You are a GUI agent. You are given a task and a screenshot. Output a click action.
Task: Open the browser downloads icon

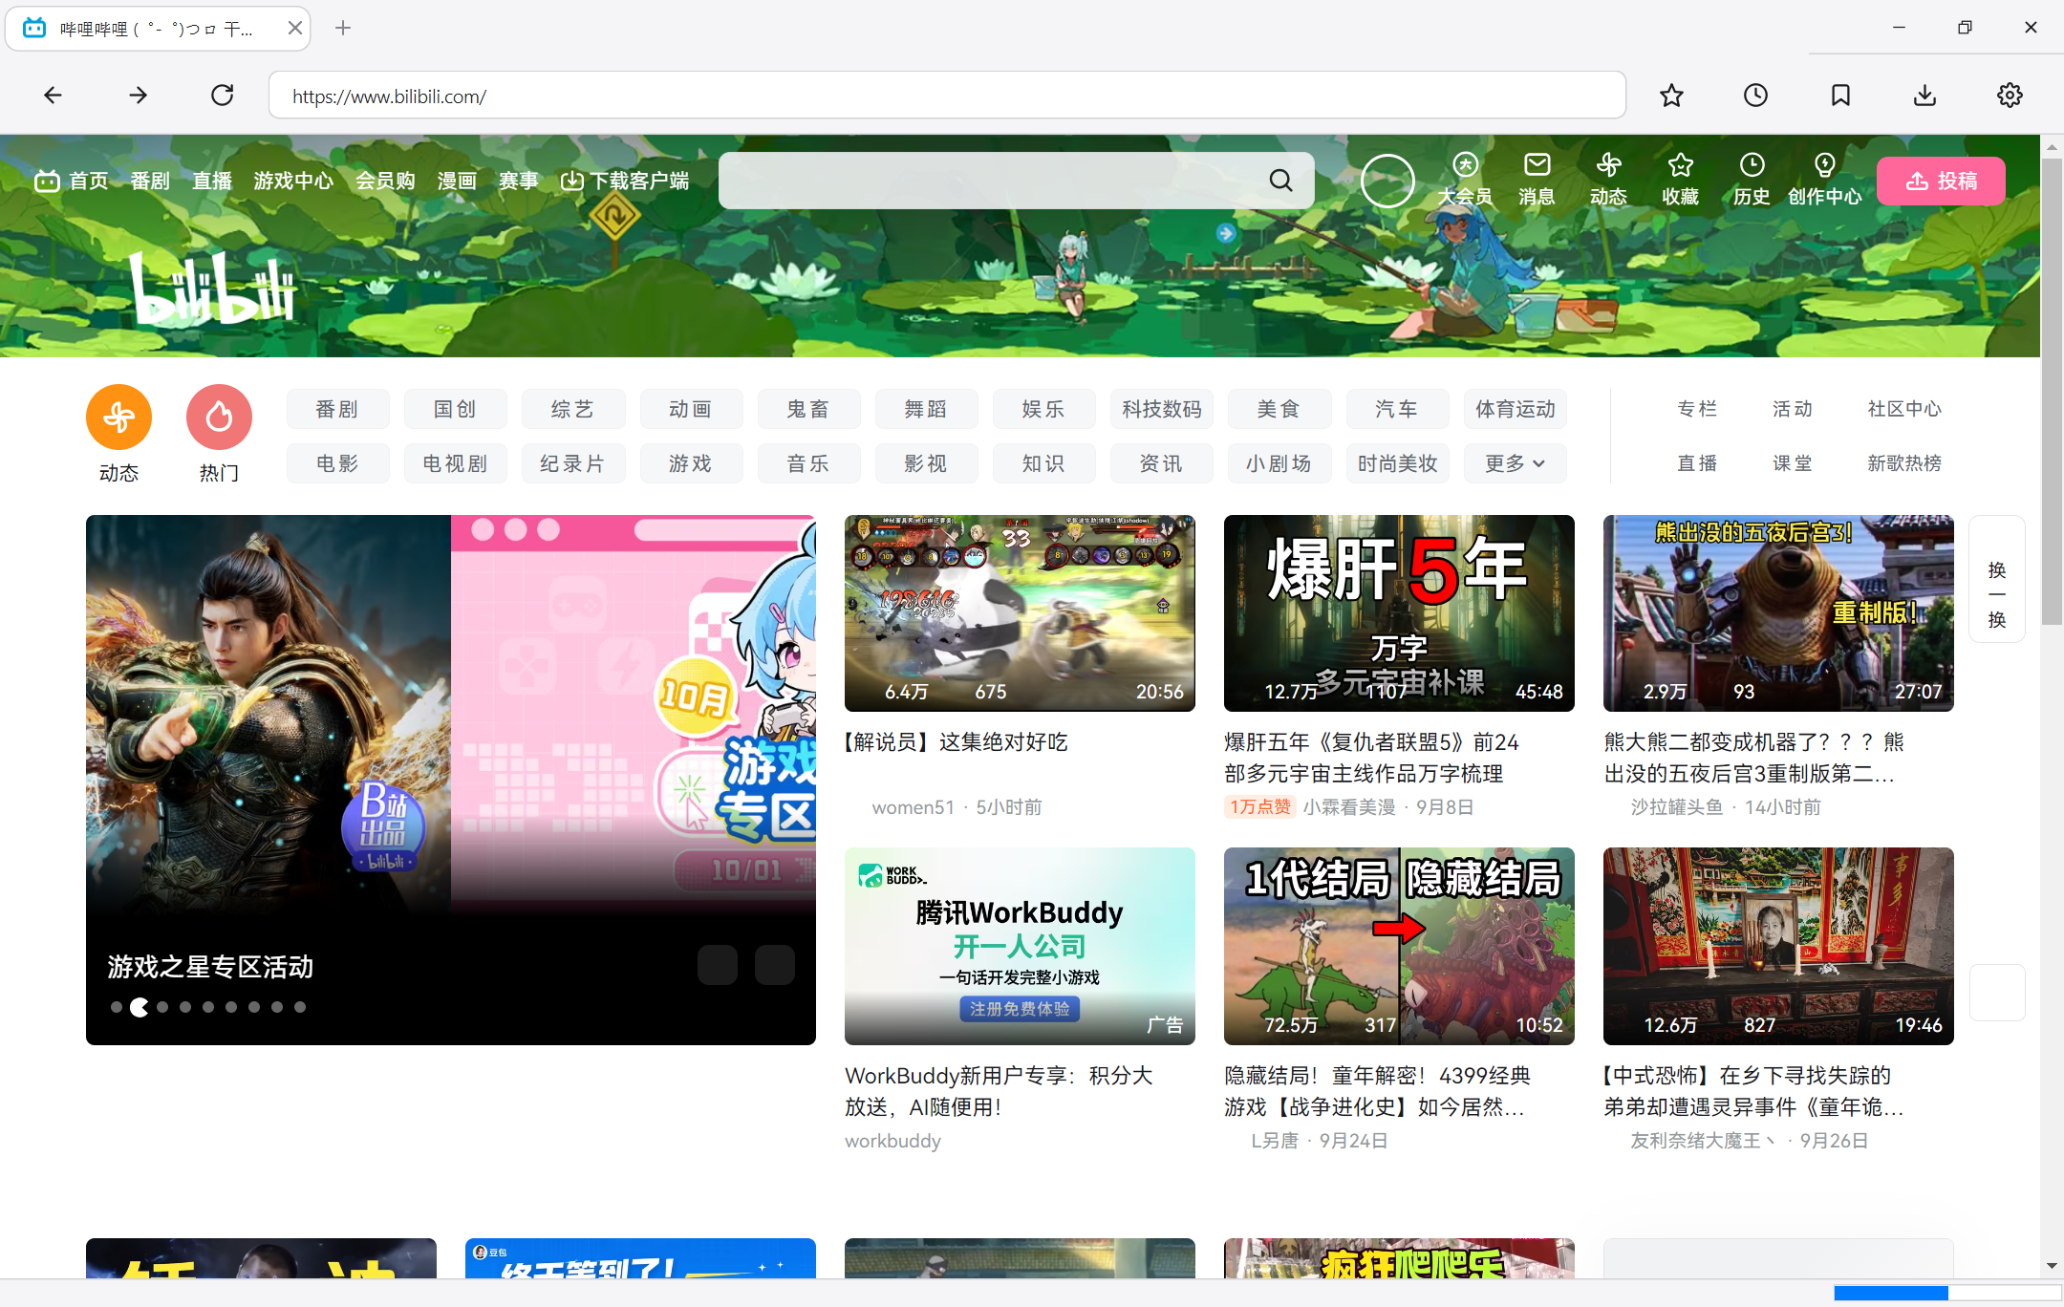1924,95
